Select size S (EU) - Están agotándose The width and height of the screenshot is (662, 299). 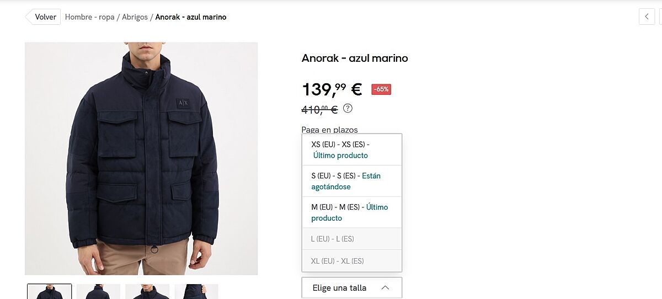click(351, 181)
